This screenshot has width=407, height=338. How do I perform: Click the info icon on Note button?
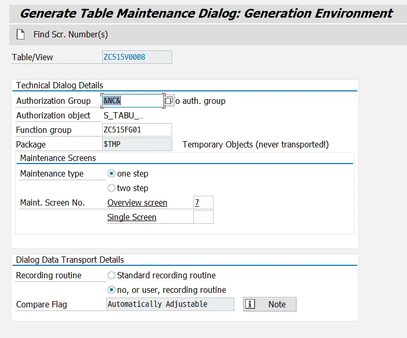click(250, 304)
